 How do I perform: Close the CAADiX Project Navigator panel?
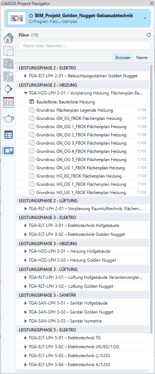pyautogui.click(x=152, y=3)
